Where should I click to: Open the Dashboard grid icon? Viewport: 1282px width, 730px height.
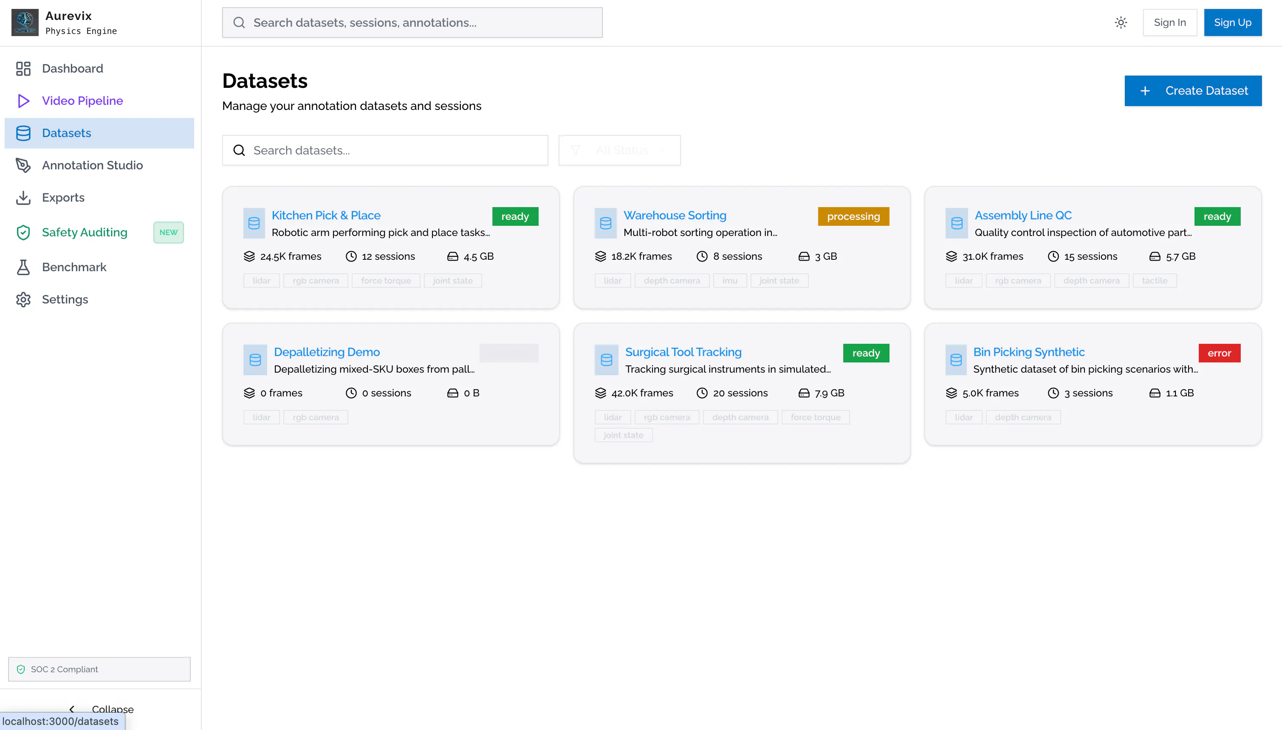[23, 69]
